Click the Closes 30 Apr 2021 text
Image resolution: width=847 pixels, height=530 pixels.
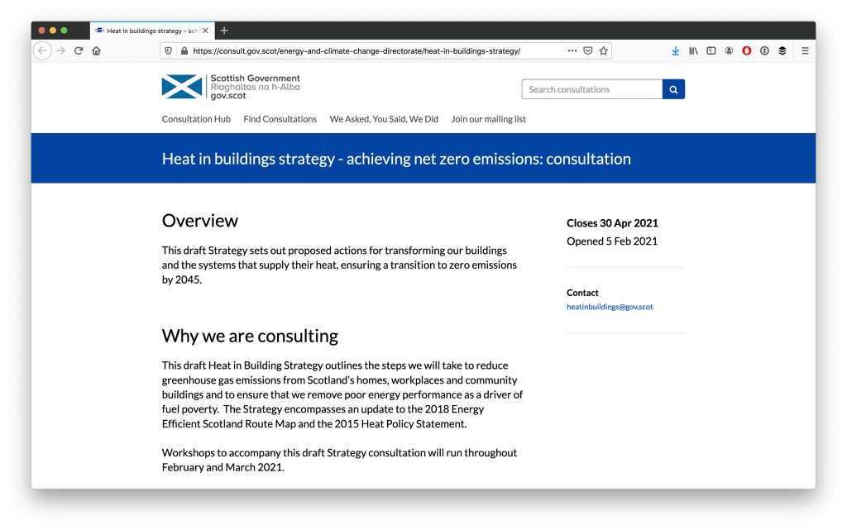click(x=612, y=223)
